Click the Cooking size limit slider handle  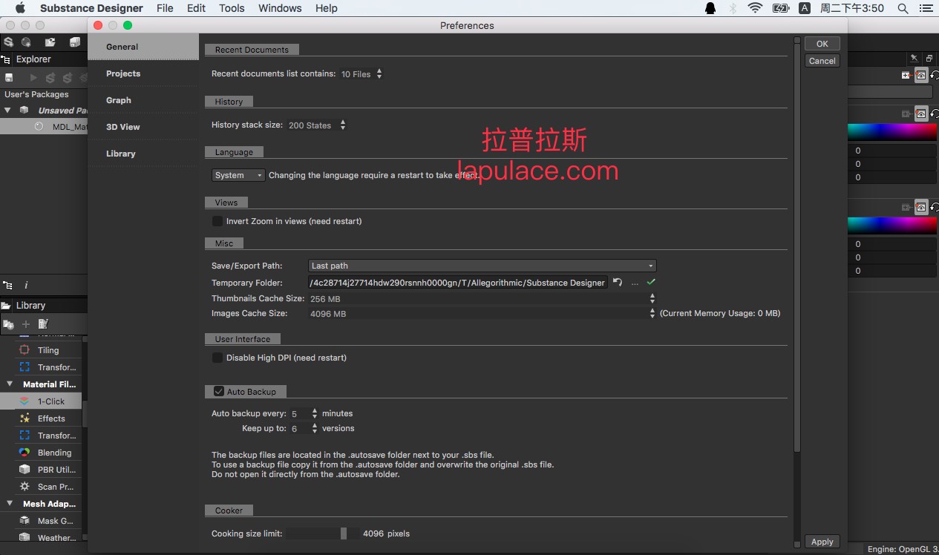click(x=344, y=533)
